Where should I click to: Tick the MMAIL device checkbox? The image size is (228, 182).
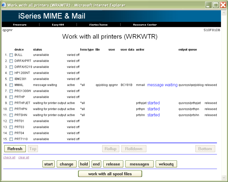click(x=11, y=85)
